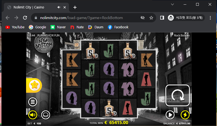This screenshot has width=217, height=126.
Task: Open the game hamburger menu
Action: click(33, 102)
